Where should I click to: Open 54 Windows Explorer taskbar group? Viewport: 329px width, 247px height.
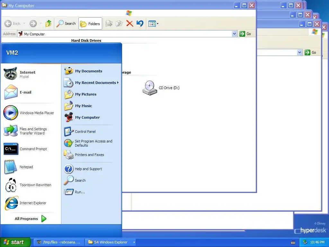(x=111, y=242)
